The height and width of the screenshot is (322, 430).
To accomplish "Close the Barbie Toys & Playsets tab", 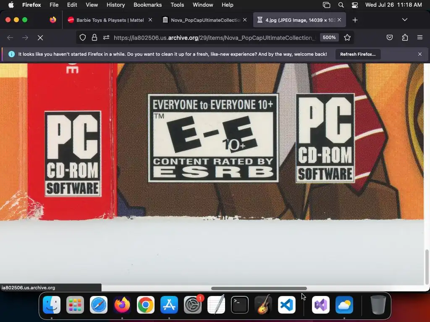I will [x=150, y=20].
